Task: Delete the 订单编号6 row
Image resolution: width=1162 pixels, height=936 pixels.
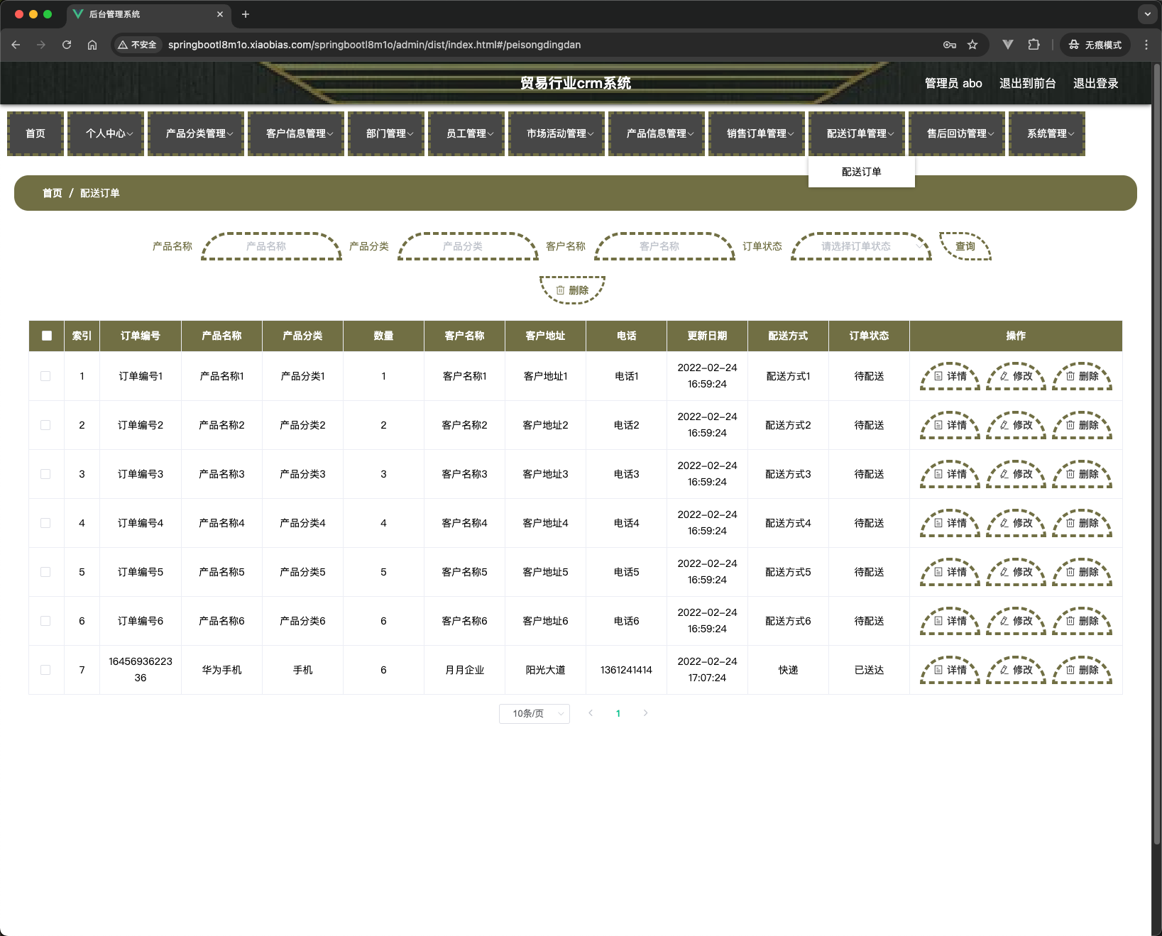Action: pos(1082,621)
